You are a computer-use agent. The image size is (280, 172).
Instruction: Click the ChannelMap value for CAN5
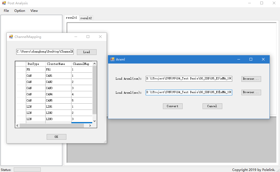82,100
